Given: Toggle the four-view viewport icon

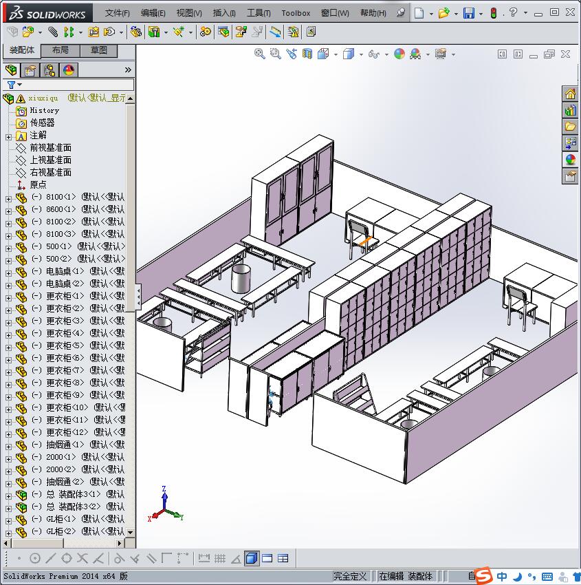Looking at the screenshot, I should pos(283,558).
